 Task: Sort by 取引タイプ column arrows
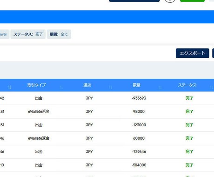click(x=61, y=87)
